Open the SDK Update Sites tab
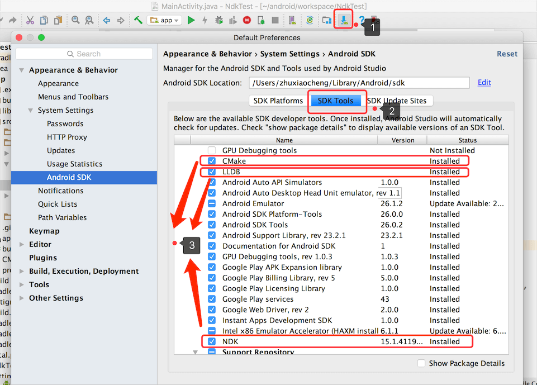 click(x=397, y=101)
